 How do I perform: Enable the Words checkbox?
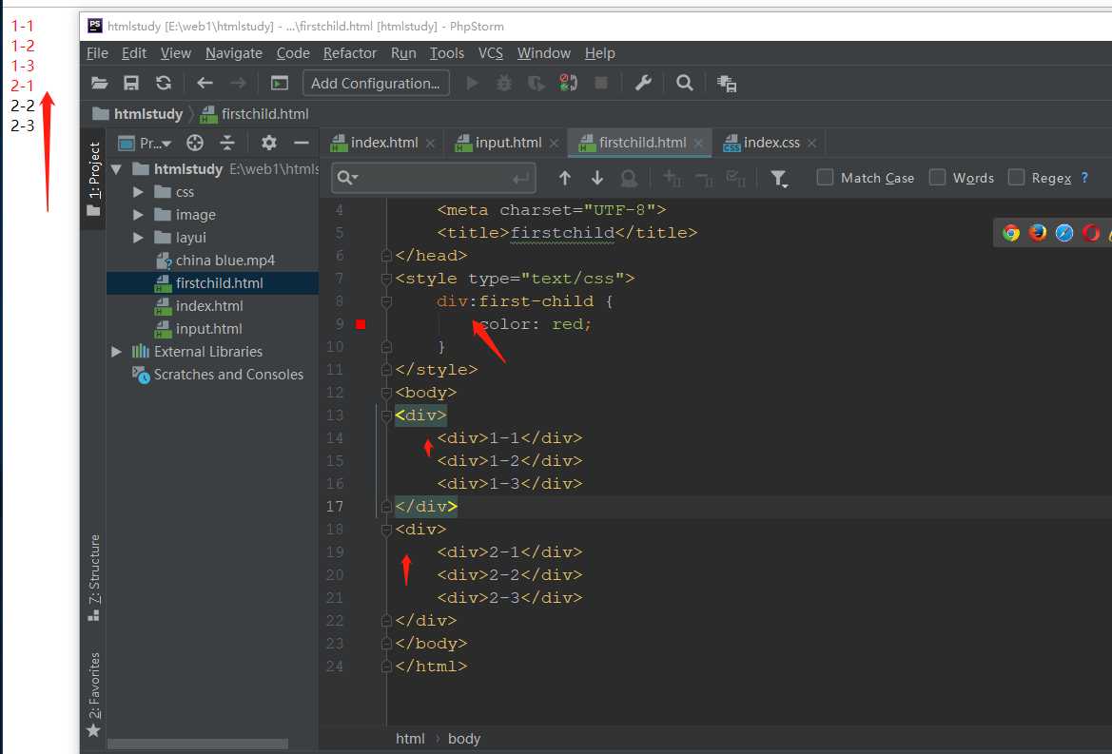point(938,177)
